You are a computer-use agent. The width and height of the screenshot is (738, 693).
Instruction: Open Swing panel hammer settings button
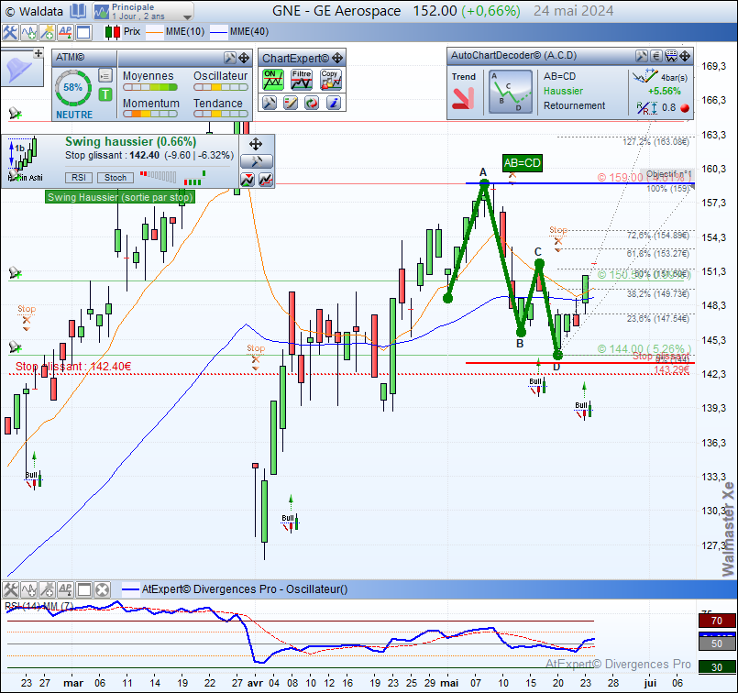(257, 162)
